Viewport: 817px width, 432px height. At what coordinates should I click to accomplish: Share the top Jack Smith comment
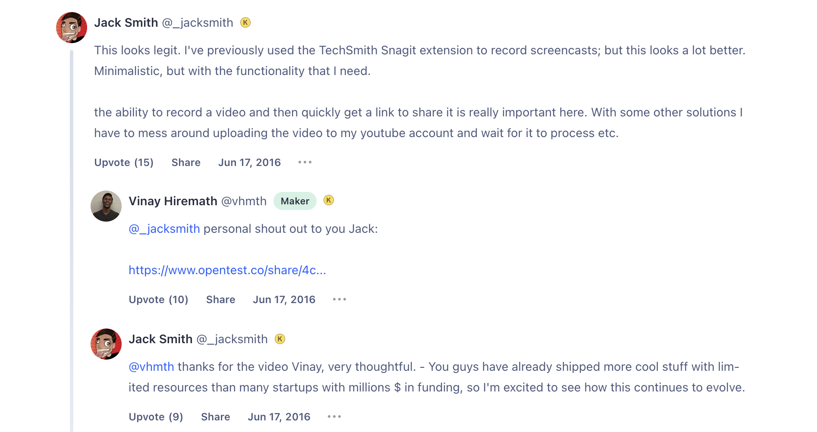186,163
